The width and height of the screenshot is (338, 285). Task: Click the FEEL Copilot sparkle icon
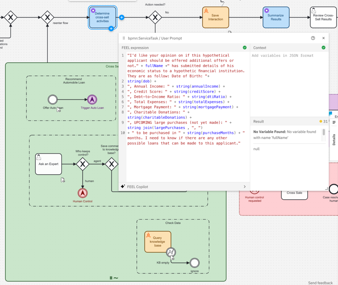tap(123, 187)
